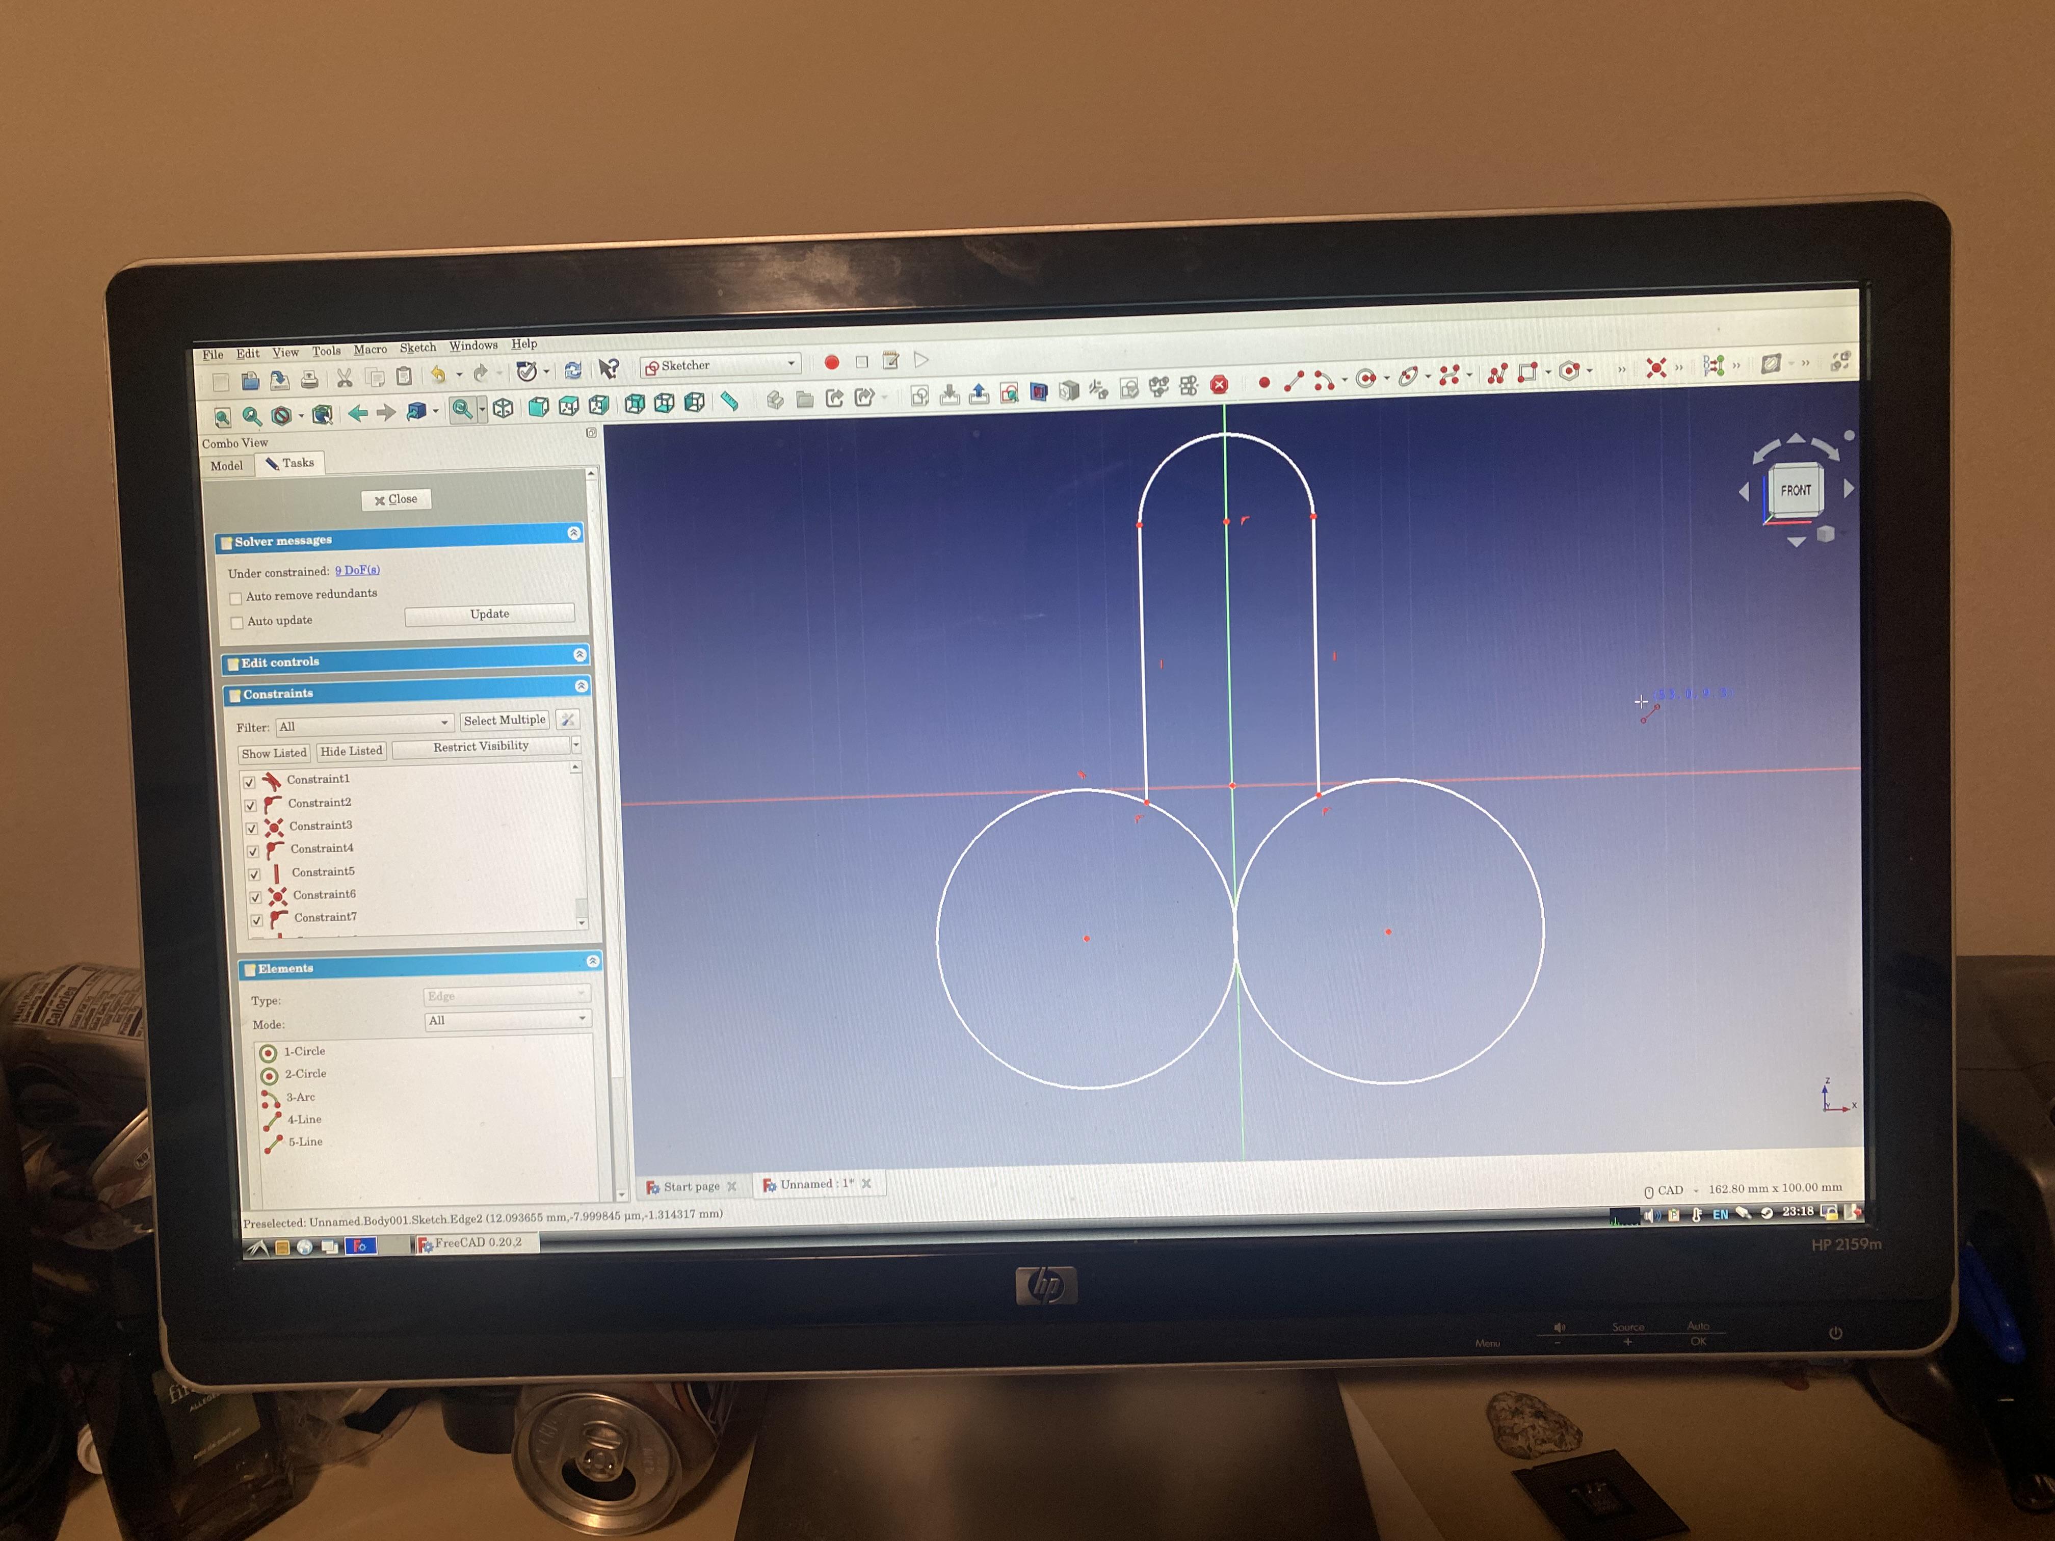Click the Refresh recompute icon
Viewport: 2055px width, 1541px height.
[x=573, y=370]
